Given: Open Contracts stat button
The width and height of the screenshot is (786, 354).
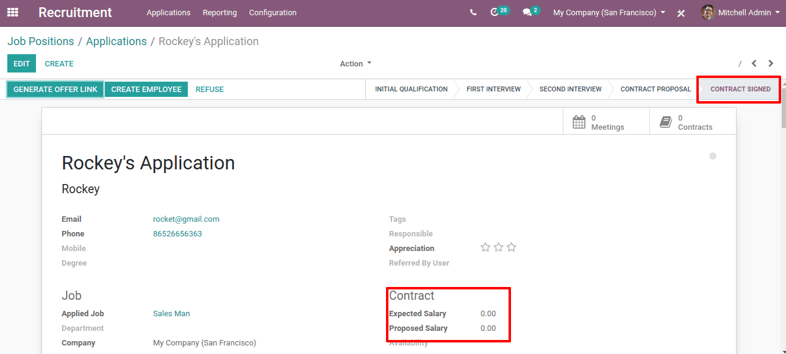Looking at the screenshot, I should pyautogui.click(x=693, y=122).
